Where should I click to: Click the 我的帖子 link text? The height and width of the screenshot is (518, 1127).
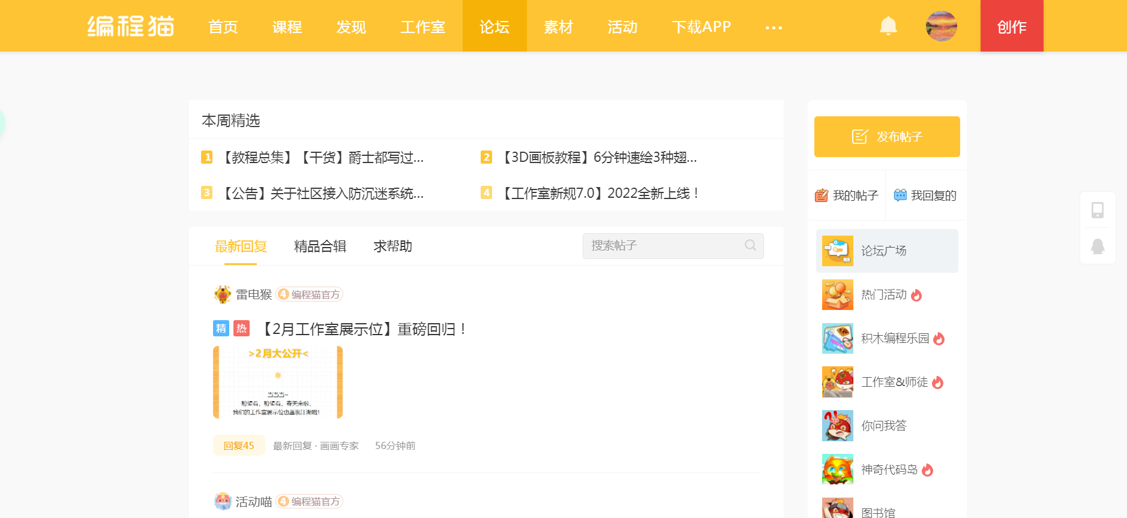(855, 195)
